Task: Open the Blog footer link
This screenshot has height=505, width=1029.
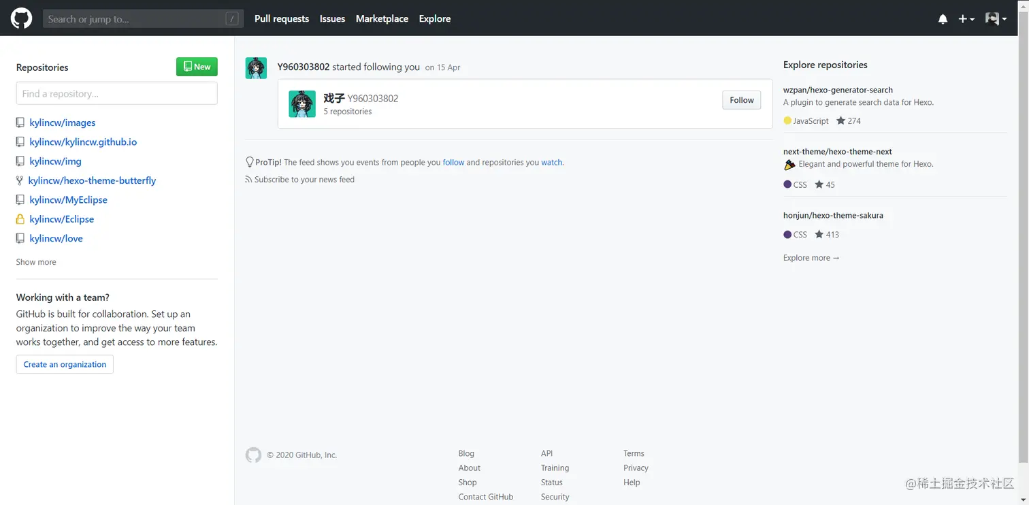Action: pyautogui.click(x=466, y=453)
